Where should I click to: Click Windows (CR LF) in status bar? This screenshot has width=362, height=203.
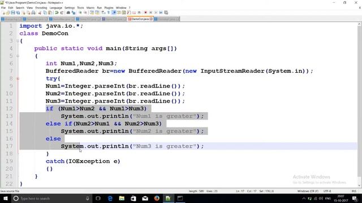click(308, 191)
